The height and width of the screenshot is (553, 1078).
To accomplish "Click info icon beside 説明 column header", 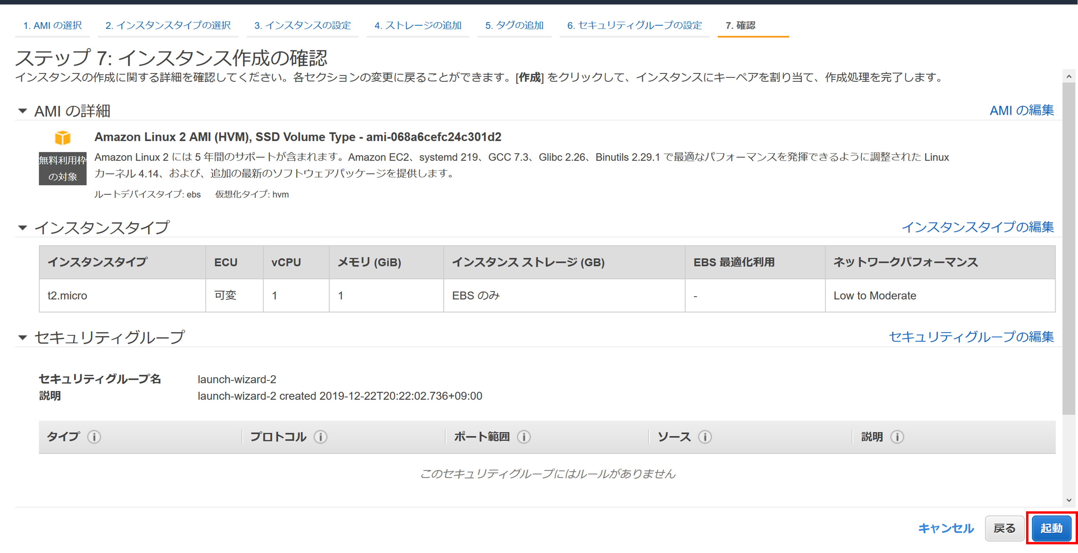I will (897, 437).
